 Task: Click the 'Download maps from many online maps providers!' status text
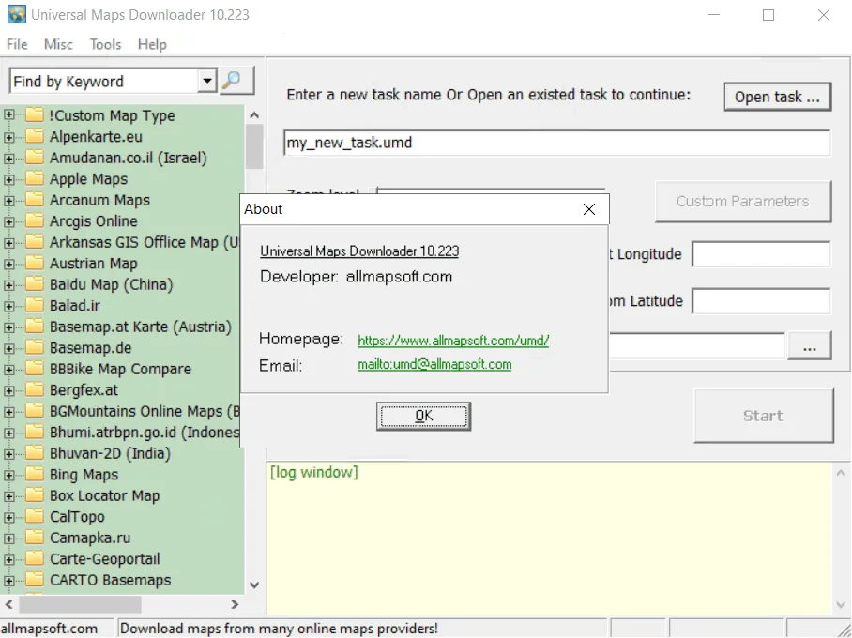pyautogui.click(x=279, y=629)
